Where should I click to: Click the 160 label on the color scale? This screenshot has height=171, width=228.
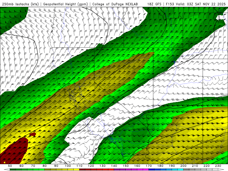tap(137, 166)
